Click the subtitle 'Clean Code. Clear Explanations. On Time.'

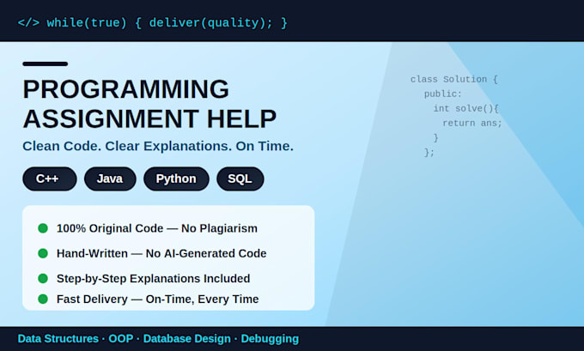(158, 146)
